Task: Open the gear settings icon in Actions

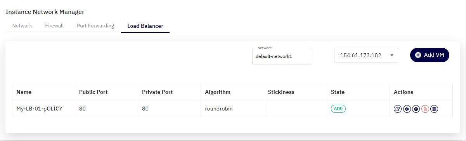Action: coord(407,109)
